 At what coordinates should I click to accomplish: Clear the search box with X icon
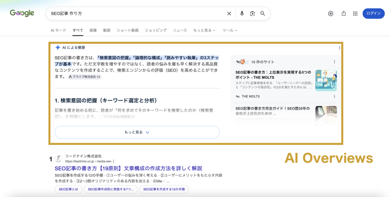[229, 14]
